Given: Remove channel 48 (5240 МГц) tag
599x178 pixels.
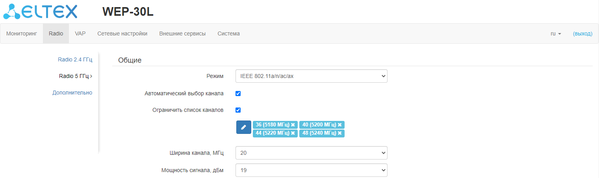Looking at the screenshot, I should pyautogui.click(x=339, y=133).
